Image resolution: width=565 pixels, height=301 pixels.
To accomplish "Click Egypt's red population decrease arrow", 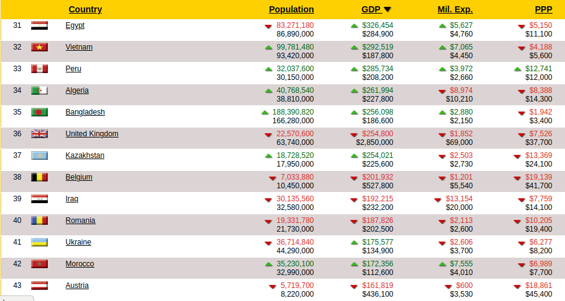I will click(268, 26).
